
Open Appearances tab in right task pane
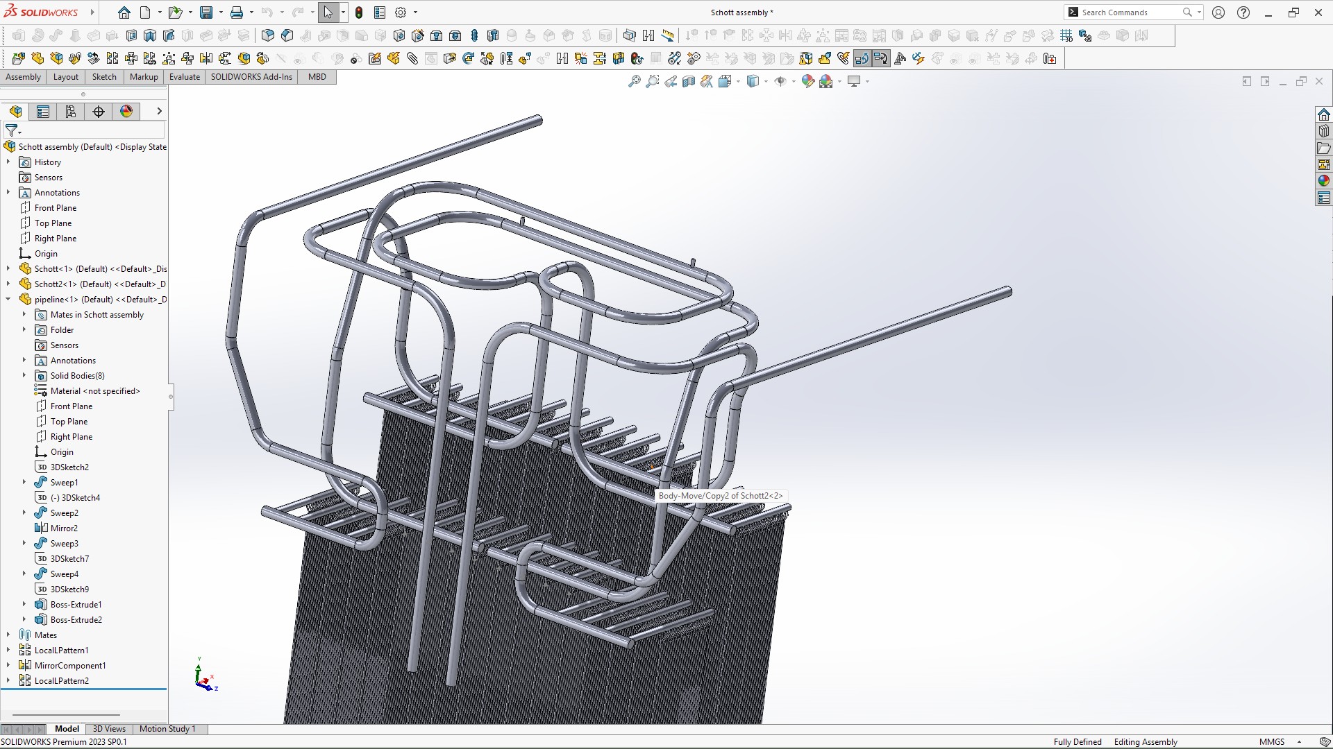click(1323, 181)
